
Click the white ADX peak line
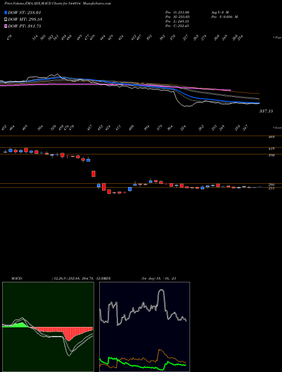[161, 291]
